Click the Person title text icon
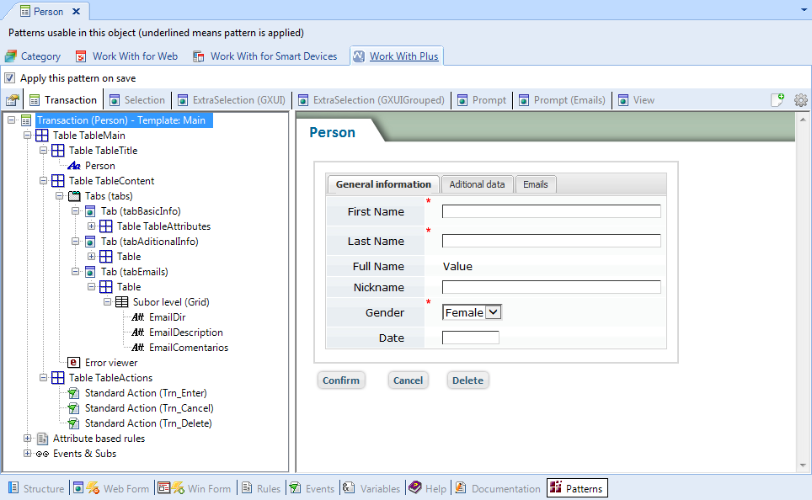812x500 pixels. coord(74,166)
